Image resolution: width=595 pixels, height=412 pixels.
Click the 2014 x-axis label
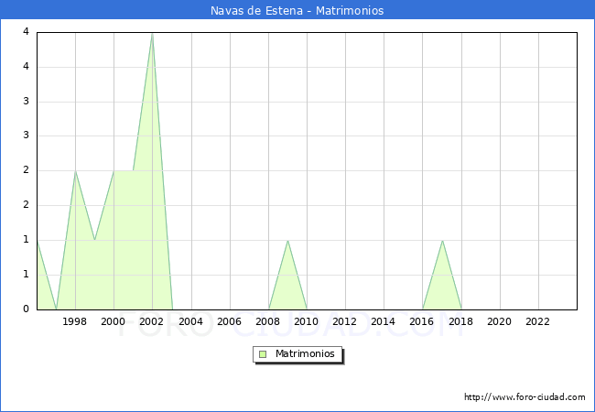384,321
